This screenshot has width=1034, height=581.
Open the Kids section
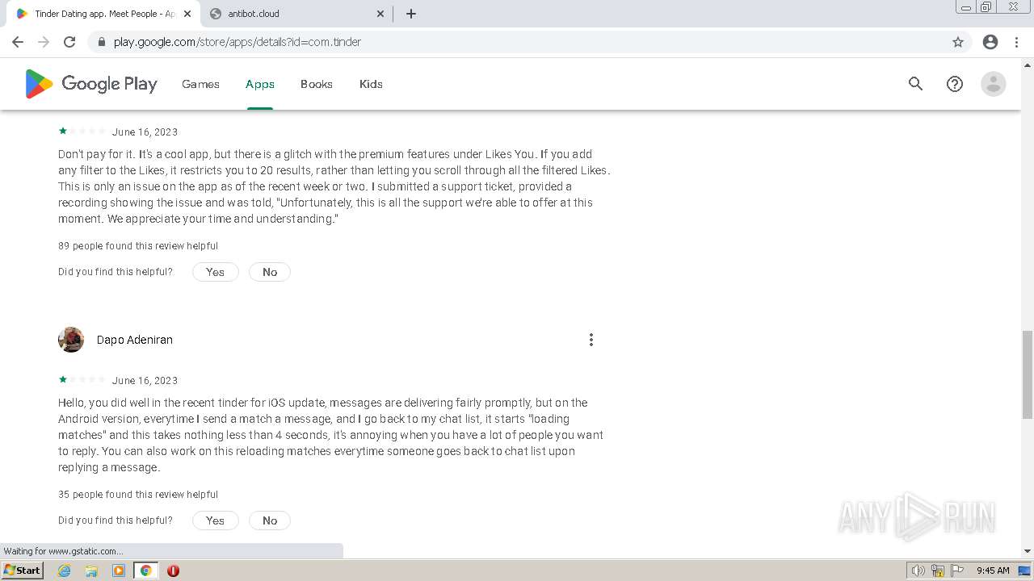371,84
